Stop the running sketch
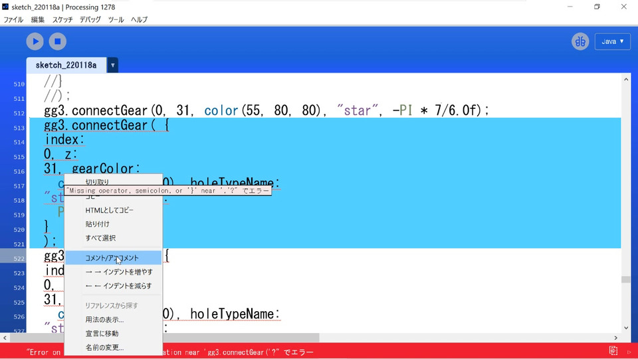This screenshot has width=638, height=359. (x=58, y=41)
